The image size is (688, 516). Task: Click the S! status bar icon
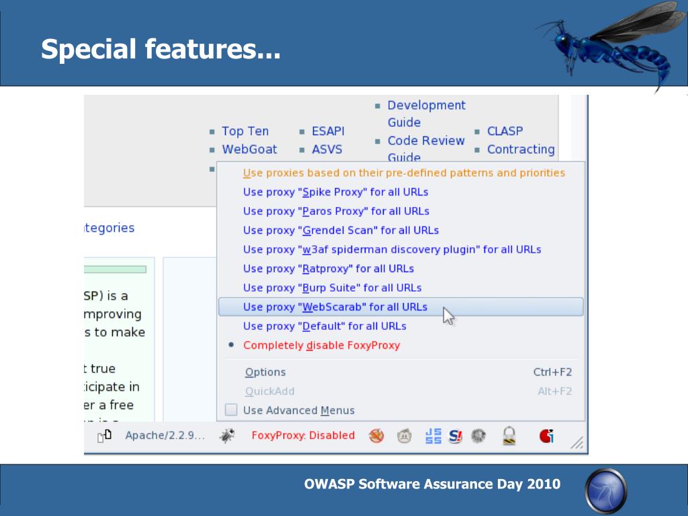tap(456, 436)
